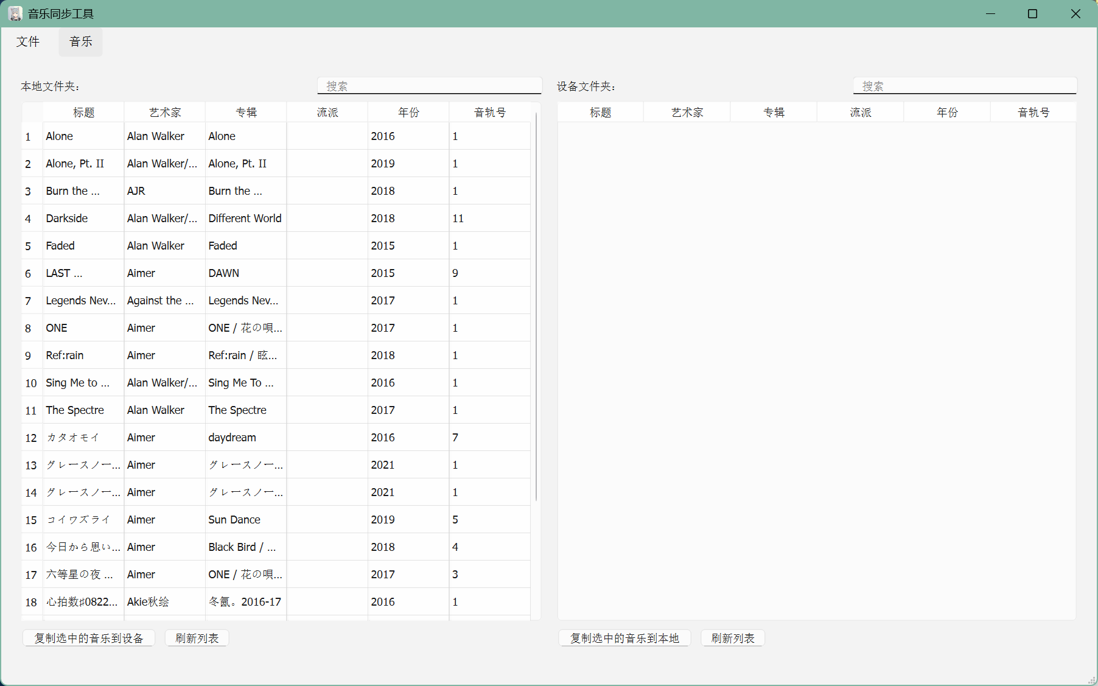This screenshot has height=686, width=1098.
Task: Sort local table by 流派 column
Action: point(327,112)
